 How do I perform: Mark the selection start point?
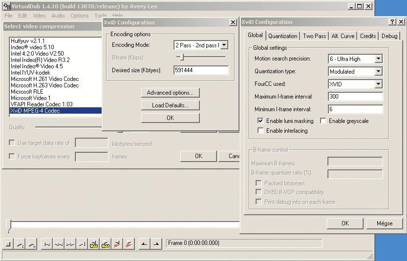(145, 244)
